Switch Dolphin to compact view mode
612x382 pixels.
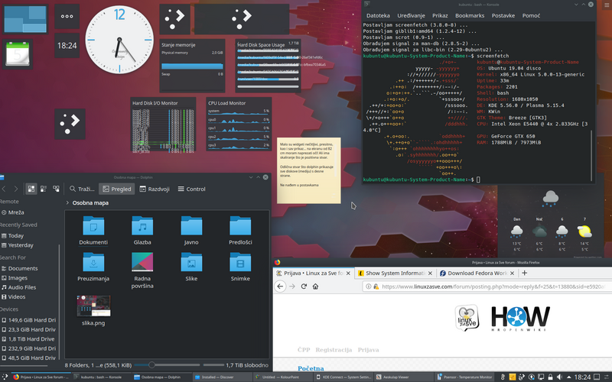44,189
